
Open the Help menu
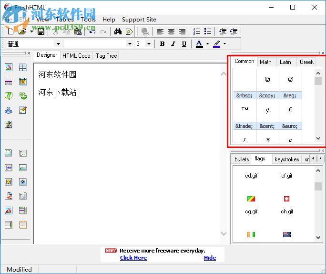109,20
